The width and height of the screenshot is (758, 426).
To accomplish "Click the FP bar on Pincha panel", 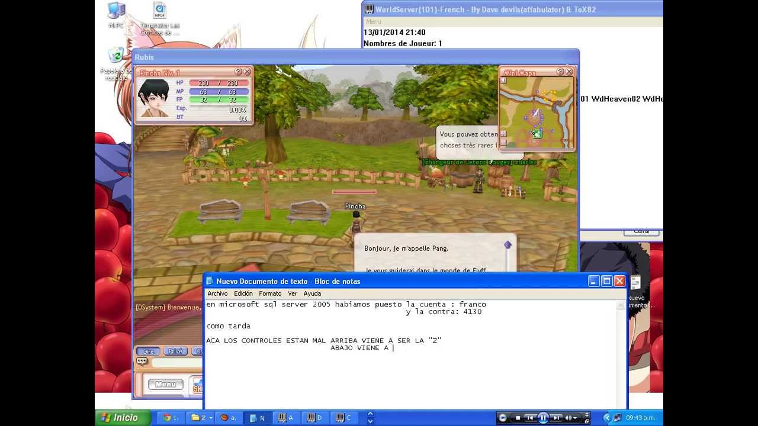I will 219,100.
